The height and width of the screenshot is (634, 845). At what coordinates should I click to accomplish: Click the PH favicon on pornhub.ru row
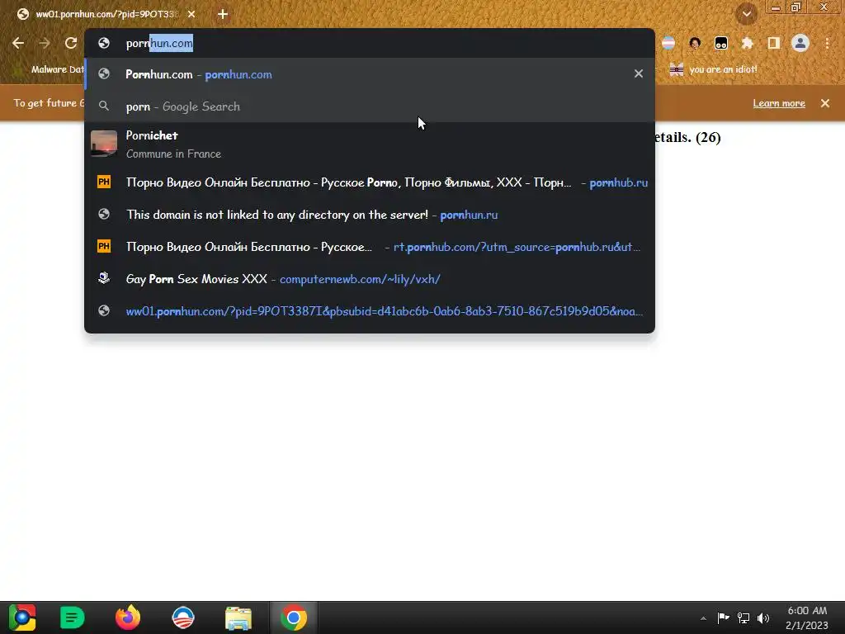click(x=103, y=182)
